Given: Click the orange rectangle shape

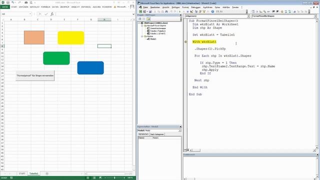Looking at the screenshot, I should (x=34, y=37).
